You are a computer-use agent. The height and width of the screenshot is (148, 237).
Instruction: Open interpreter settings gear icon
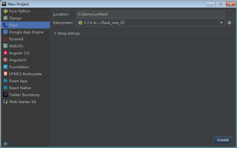click(x=229, y=23)
